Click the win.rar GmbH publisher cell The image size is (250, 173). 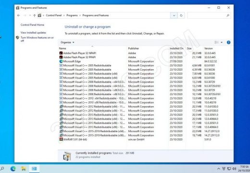(136, 139)
